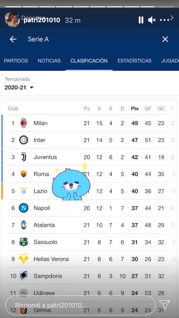
Task: Skip to next story with chevron
Action: click(172, 18)
